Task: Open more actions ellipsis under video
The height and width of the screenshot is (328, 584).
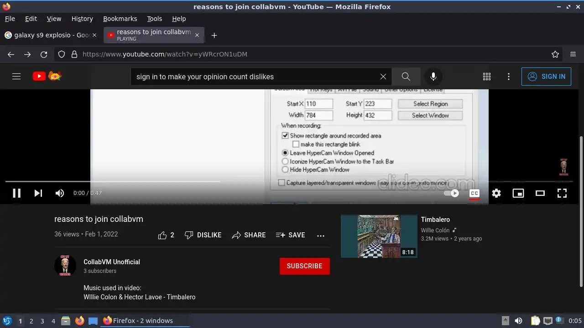Action: pos(321,236)
